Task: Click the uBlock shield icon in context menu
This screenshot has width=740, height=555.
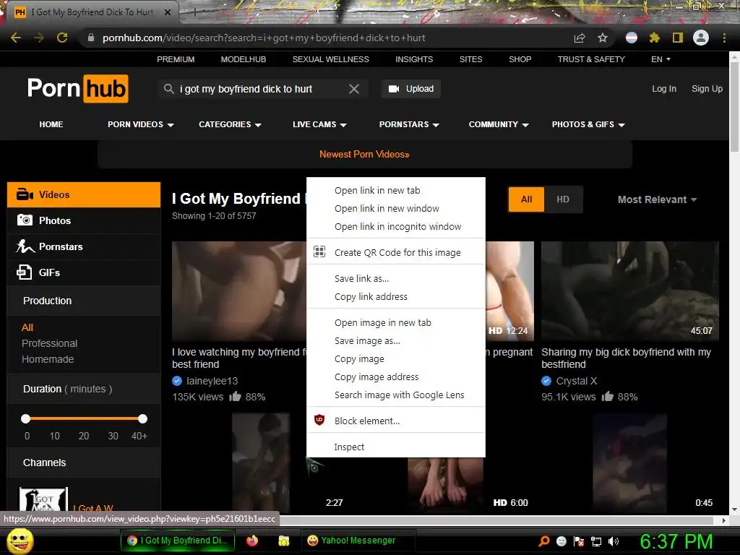Action: pyautogui.click(x=319, y=420)
